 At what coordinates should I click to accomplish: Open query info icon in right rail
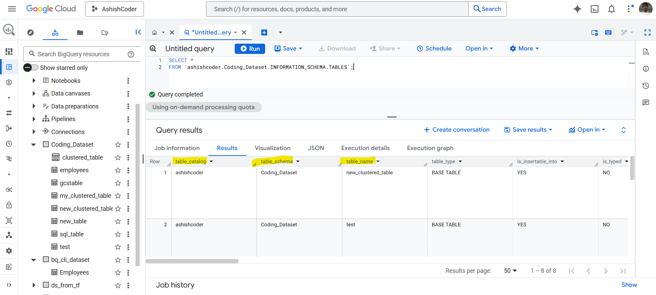[x=646, y=69]
